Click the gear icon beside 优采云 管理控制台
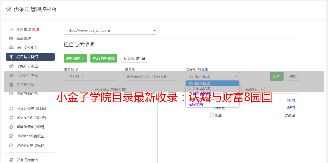328x163 pixels. click(8, 9)
